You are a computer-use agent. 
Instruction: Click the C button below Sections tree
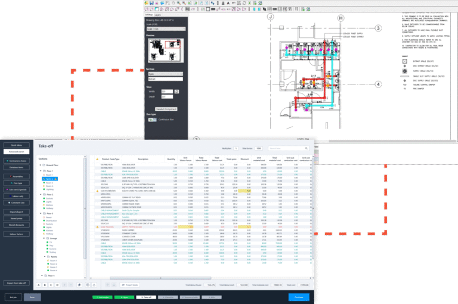coord(51,285)
